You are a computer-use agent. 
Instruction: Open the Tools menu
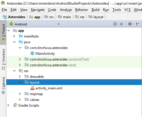pos(117,10)
